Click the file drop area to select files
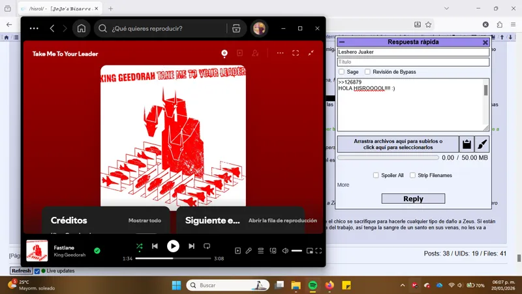522x294 pixels. (398, 144)
